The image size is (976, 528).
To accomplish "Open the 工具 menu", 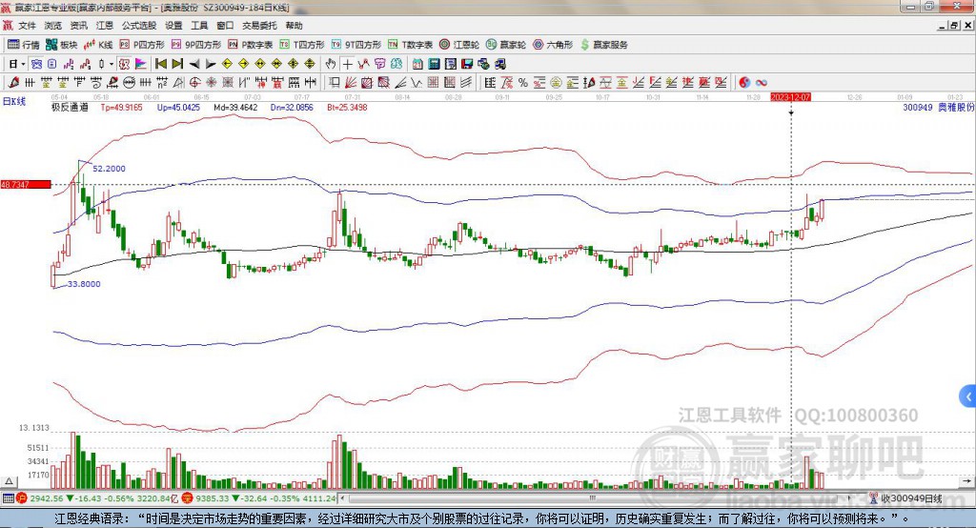I will (199, 26).
